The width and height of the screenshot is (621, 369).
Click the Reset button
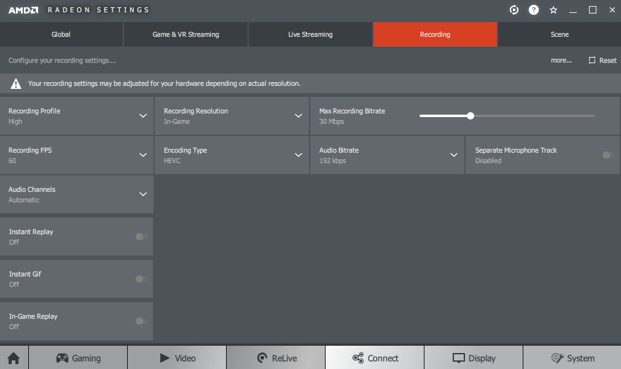tap(602, 60)
